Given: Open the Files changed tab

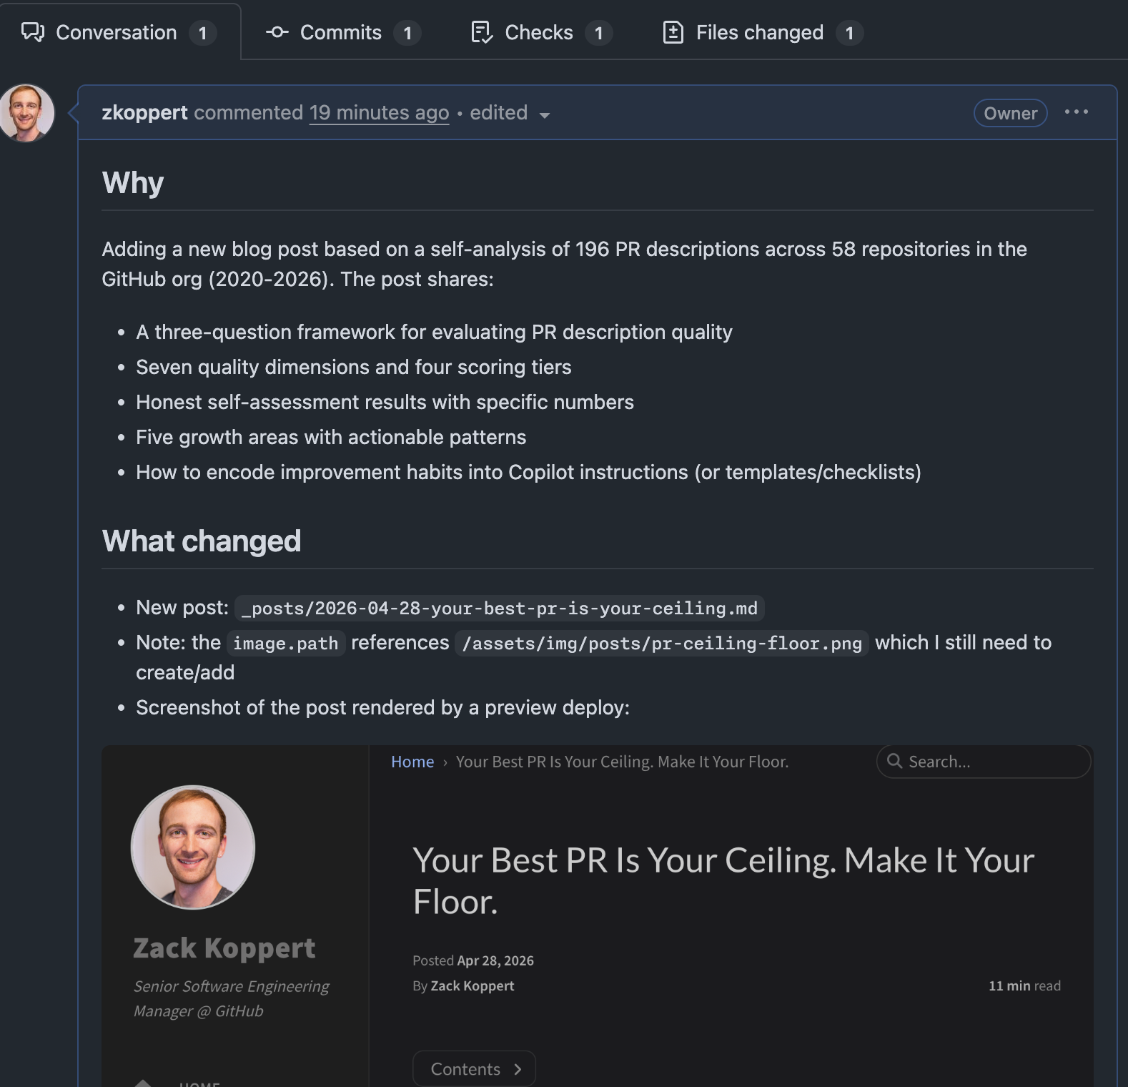Looking at the screenshot, I should (x=759, y=32).
